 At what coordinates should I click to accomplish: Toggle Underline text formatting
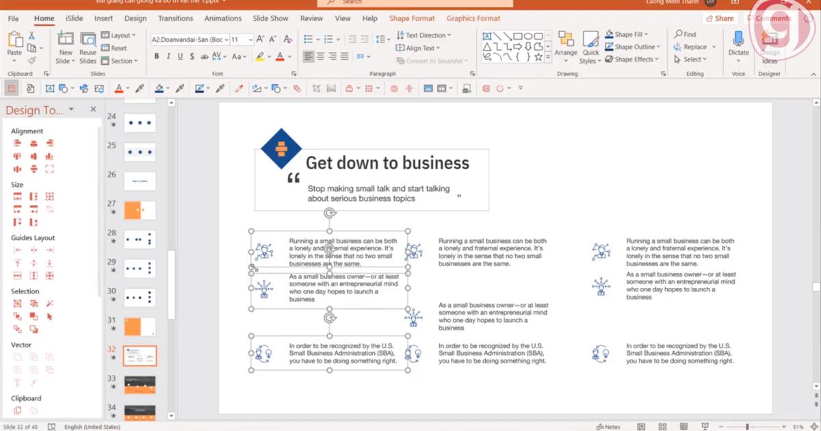(x=180, y=57)
